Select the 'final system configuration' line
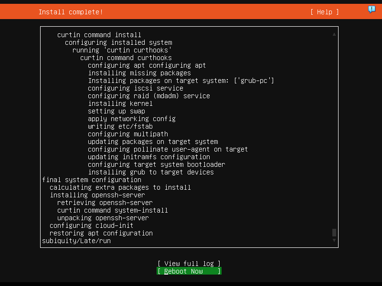 coord(92,180)
